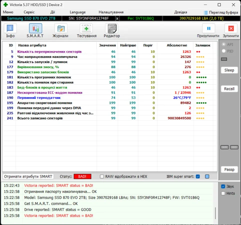Click the Поріг column header
This screenshot has height=225, width=241.
pos(148,45)
